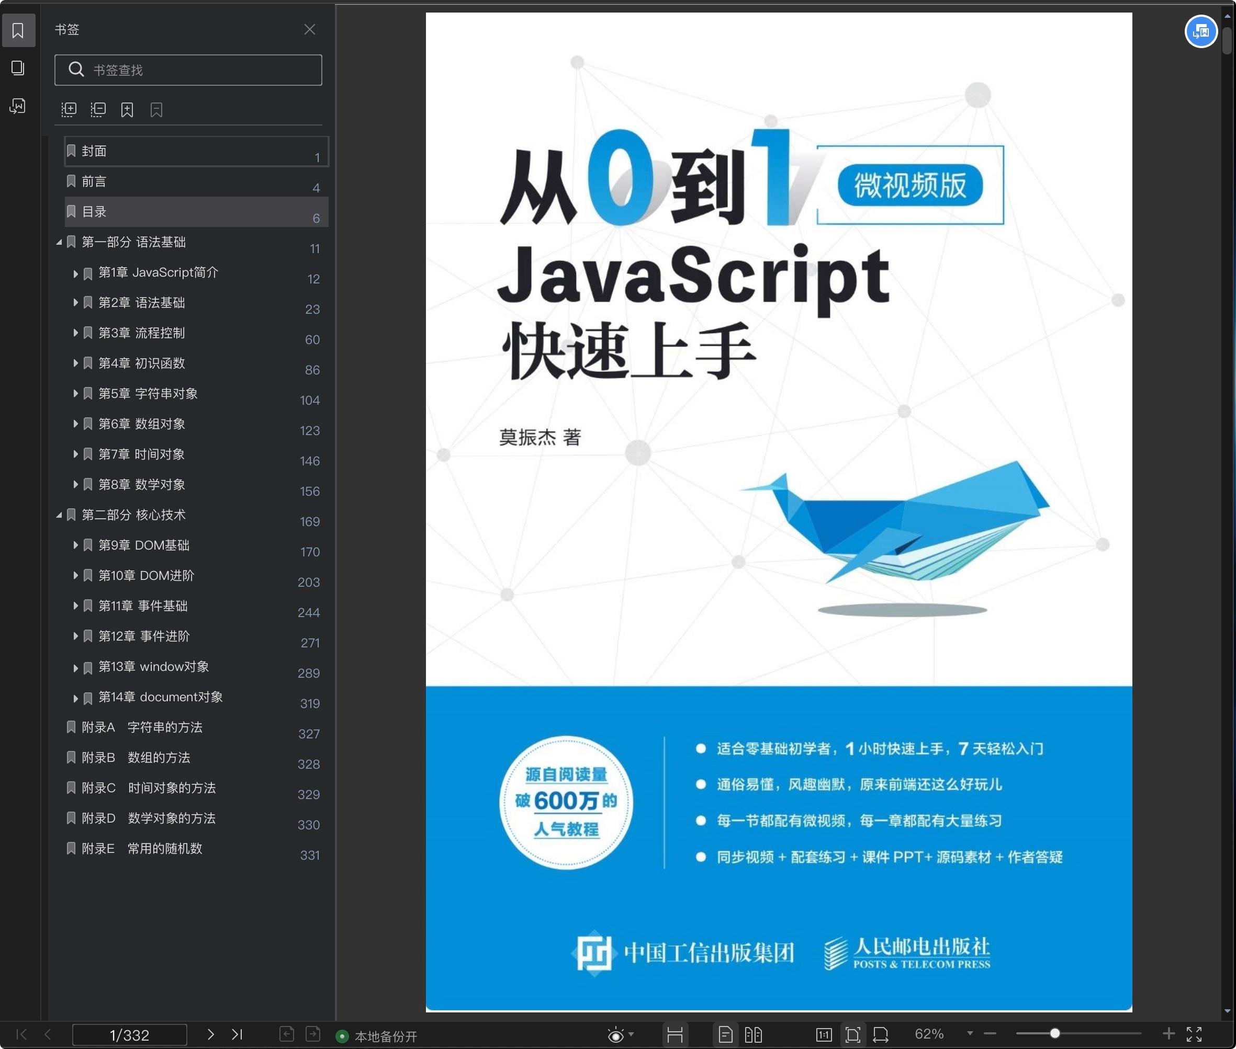The height and width of the screenshot is (1049, 1236).
Task: Expand 第1章 JavaScript简介
Action: tap(75, 273)
